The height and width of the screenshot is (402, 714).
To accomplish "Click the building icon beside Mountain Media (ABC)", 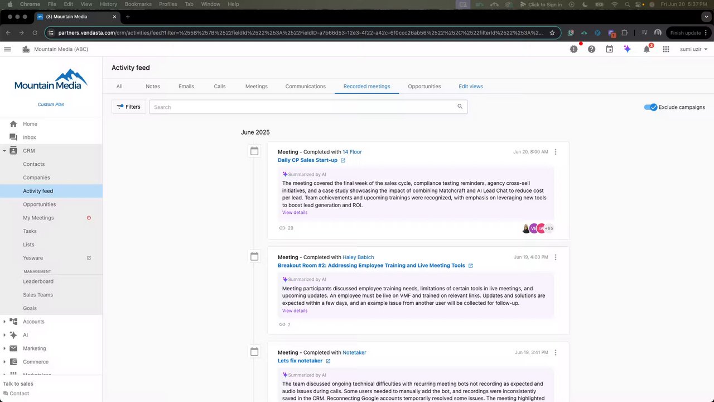I will pyautogui.click(x=26, y=49).
